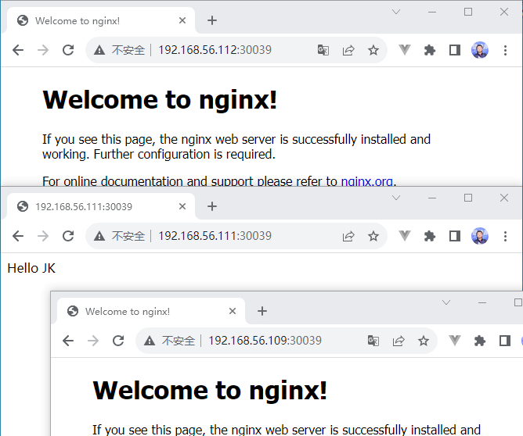Bookmark the 192.168.56.112 page with star
The height and width of the screenshot is (436, 523).
[x=373, y=50]
